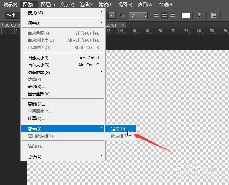This screenshot has height=185, width=229.
Task: Open the 楷体 font family field
Action: point(13,15)
